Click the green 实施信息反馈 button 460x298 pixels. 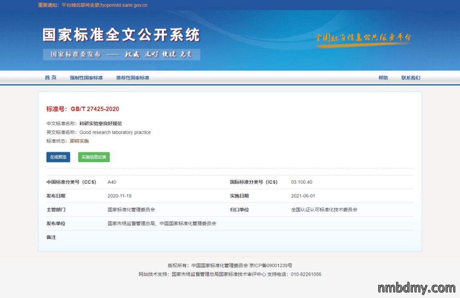click(x=94, y=157)
